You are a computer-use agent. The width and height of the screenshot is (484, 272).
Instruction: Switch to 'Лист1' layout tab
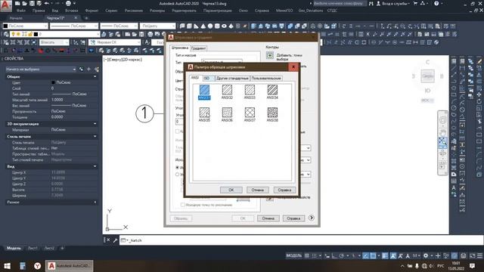(33, 248)
